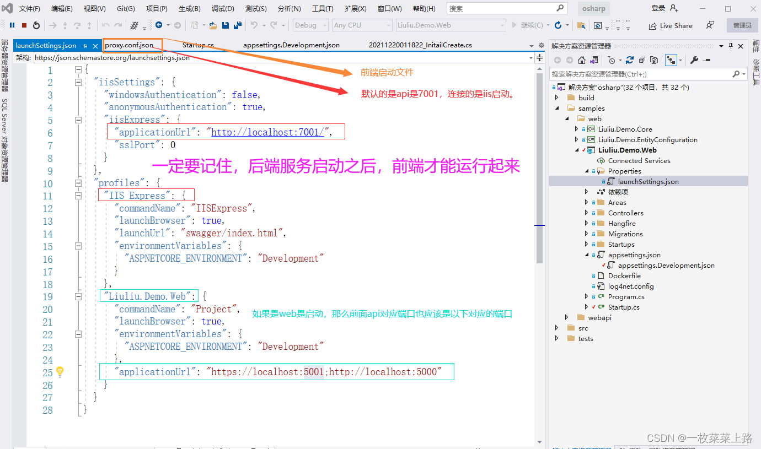Open Find in Files from the toolbar
The width and height of the screenshot is (761, 449).
(x=581, y=25)
